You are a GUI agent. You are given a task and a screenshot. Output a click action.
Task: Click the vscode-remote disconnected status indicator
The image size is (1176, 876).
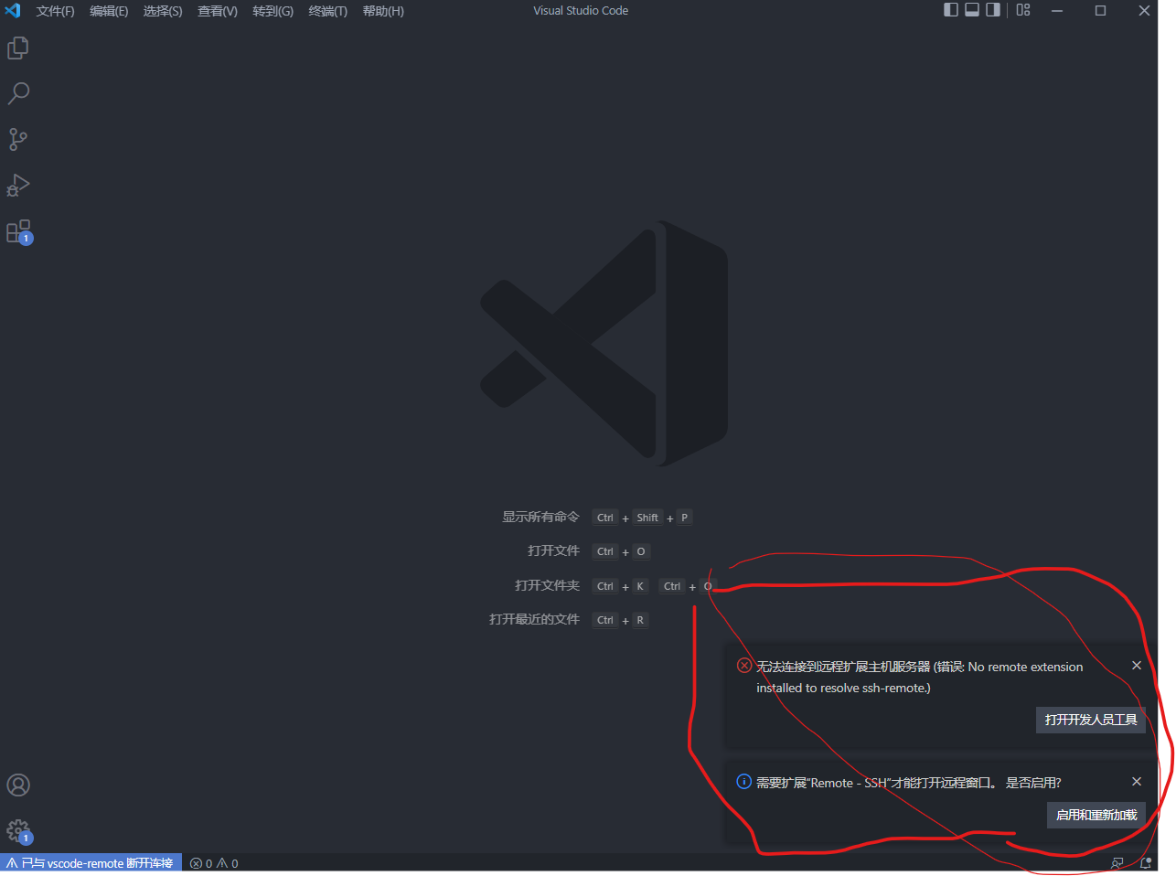coord(91,863)
